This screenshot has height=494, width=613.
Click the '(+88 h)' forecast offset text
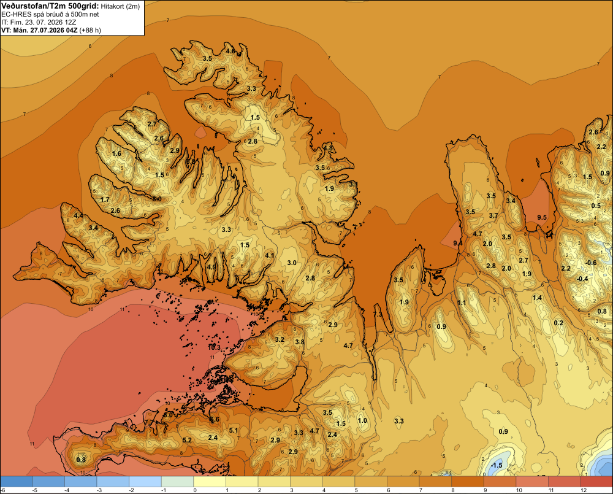(x=90, y=30)
